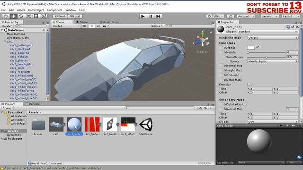The width and height of the screenshot is (303, 170).
Task: Open scene effects image icon
Action: pyautogui.click(x=104, y=26)
